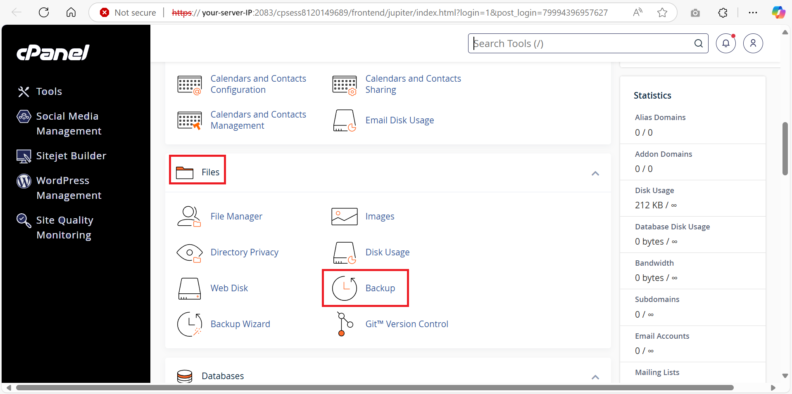Screen dimensions: 792x394
Task: Click the Backup Wizard icon
Action: click(x=190, y=324)
